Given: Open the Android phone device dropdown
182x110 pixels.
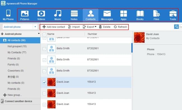Looking at the screenshot, I should (35, 27).
